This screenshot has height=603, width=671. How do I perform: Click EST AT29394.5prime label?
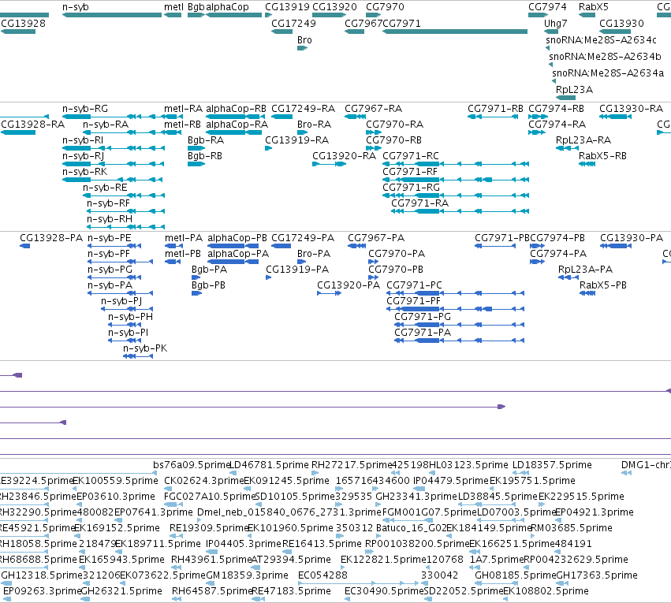[x=291, y=560]
